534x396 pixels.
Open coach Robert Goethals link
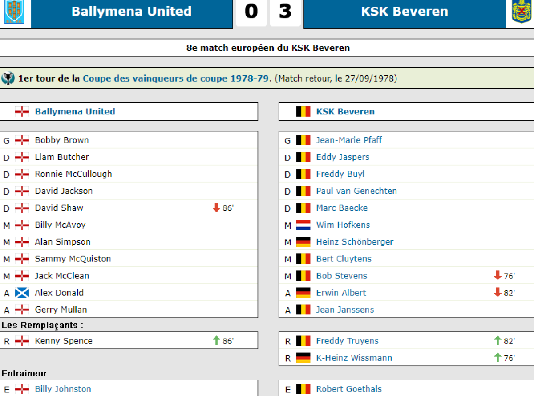349,389
